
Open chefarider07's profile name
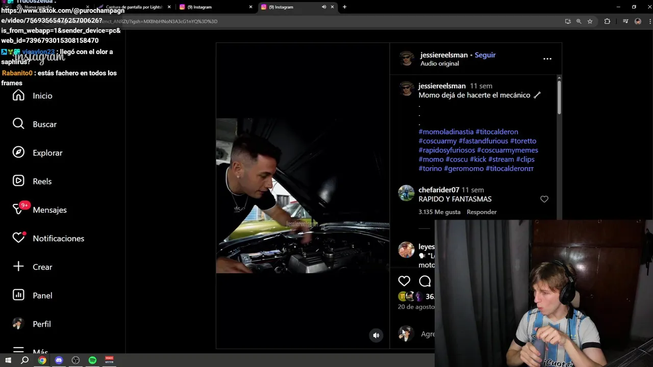439,190
